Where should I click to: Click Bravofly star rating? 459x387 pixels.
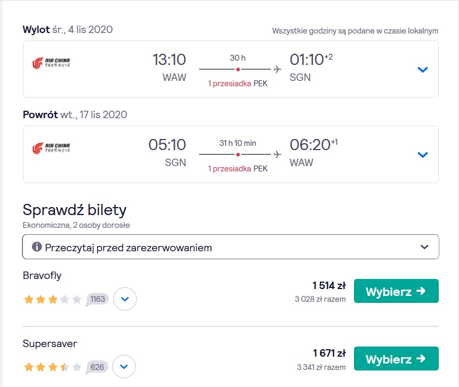tap(53, 299)
